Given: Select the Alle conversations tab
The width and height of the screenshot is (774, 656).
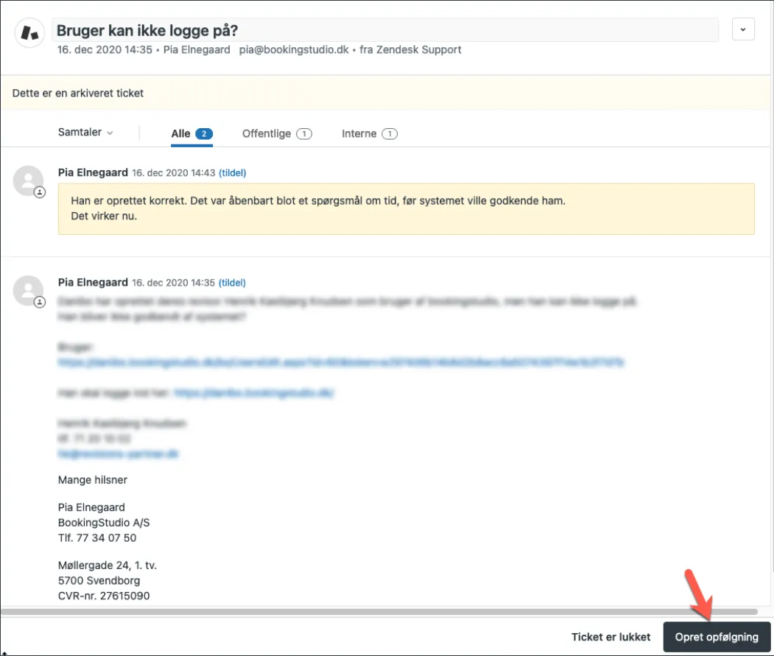Looking at the screenshot, I should [x=181, y=133].
